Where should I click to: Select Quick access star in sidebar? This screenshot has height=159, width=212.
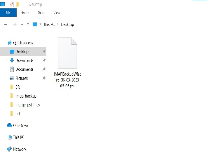point(10,43)
